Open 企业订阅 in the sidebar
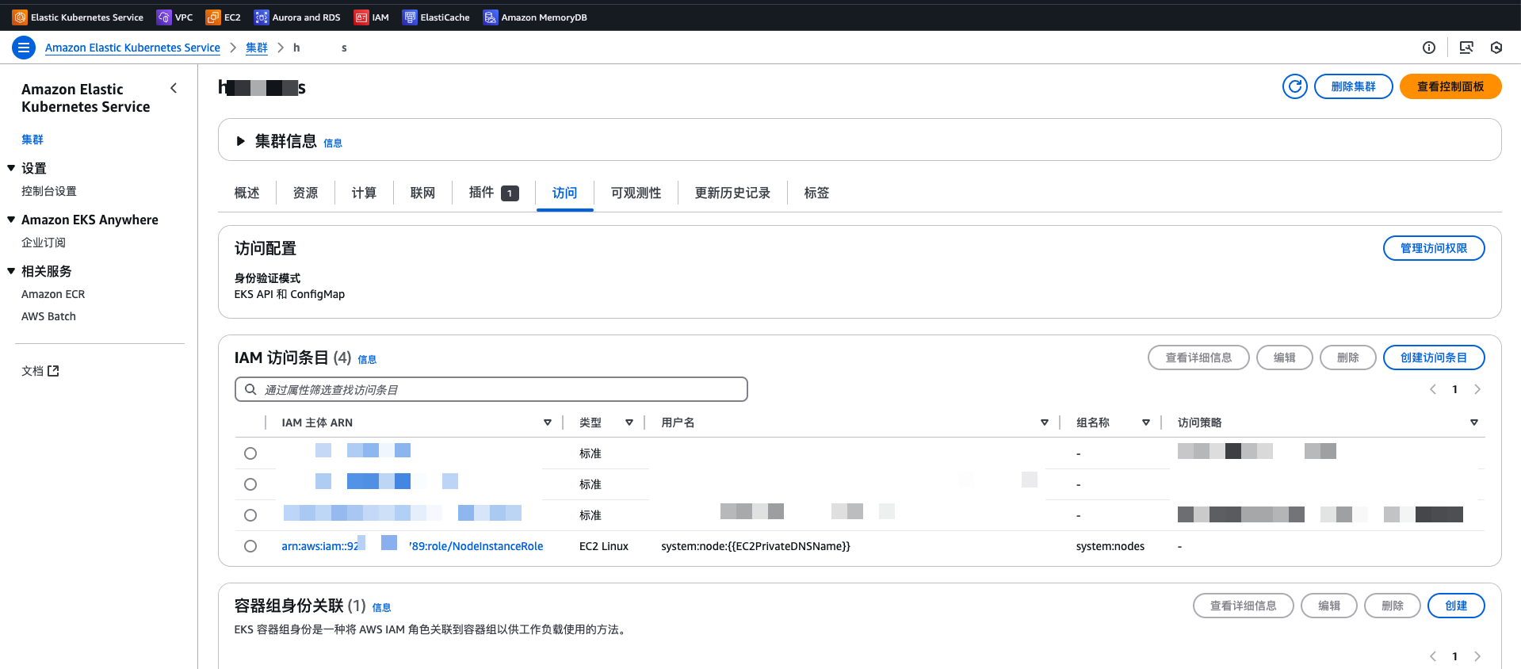The height and width of the screenshot is (669, 1521). pyautogui.click(x=44, y=243)
